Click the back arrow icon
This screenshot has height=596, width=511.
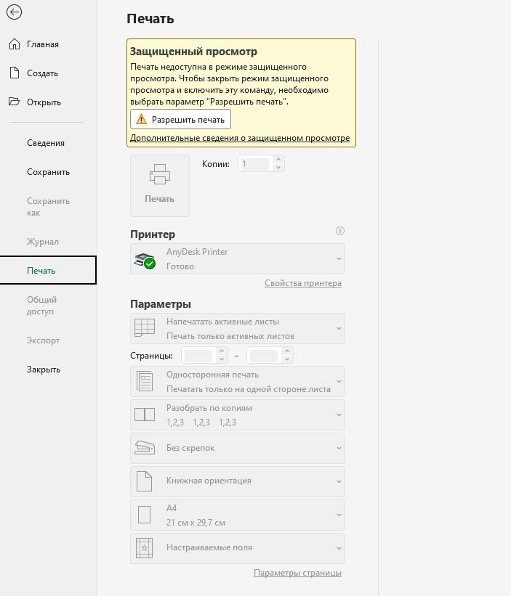pyautogui.click(x=14, y=12)
